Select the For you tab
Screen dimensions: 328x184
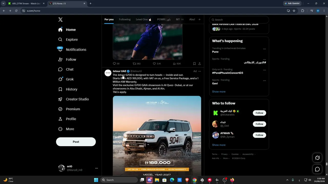(x=109, y=19)
